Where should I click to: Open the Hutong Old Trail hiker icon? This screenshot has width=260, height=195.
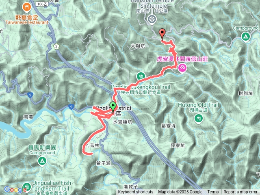click(x=199, y=118)
